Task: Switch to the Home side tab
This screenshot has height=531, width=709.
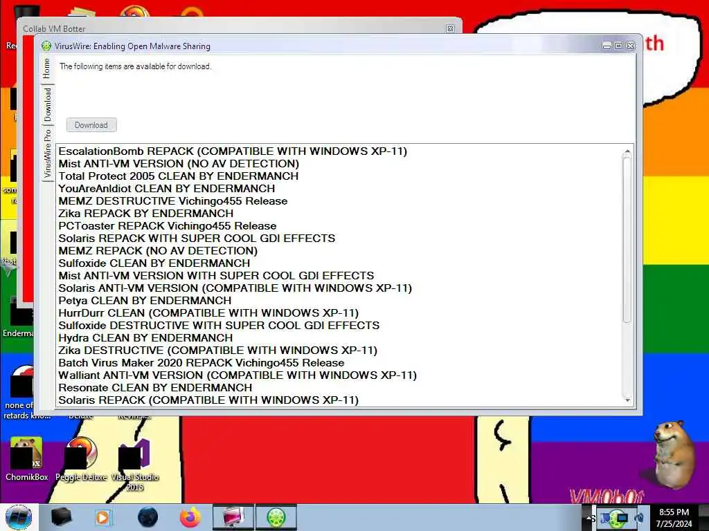Action: tap(47, 69)
